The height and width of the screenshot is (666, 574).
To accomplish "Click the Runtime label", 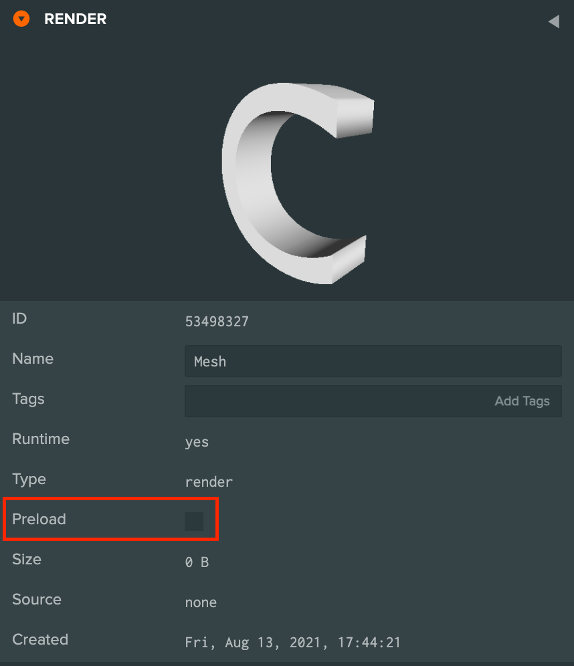I will [41, 439].
